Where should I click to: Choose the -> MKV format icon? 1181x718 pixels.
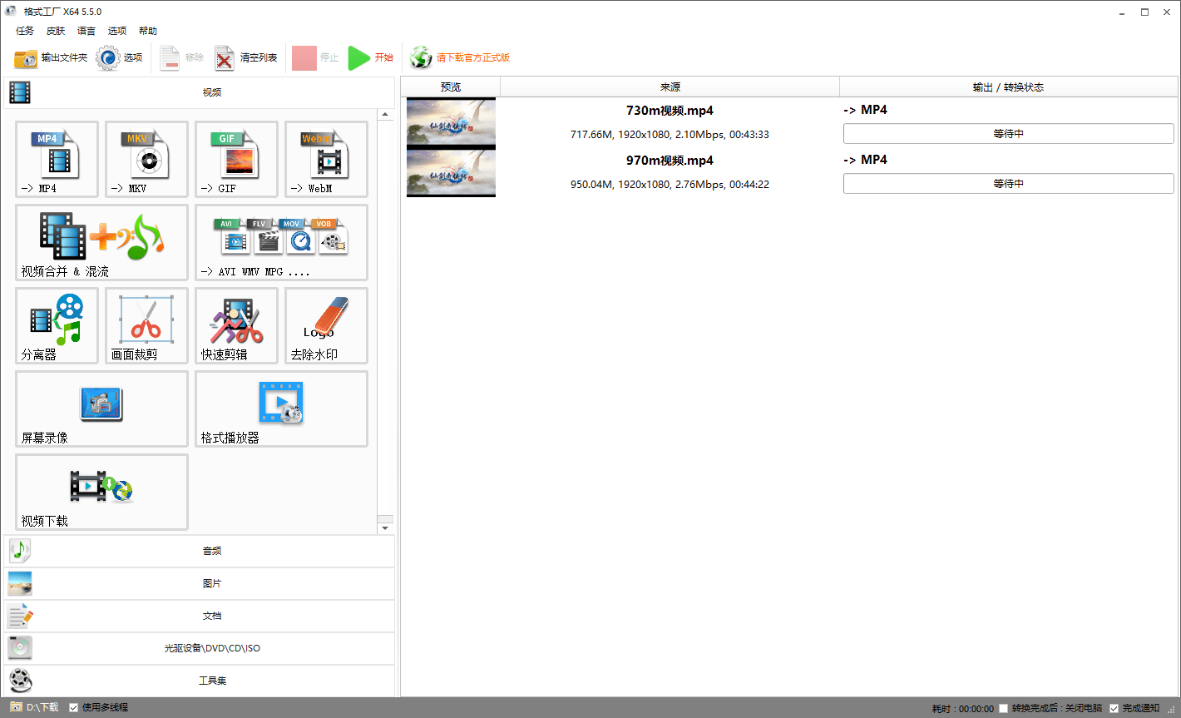tap(146, 159)
